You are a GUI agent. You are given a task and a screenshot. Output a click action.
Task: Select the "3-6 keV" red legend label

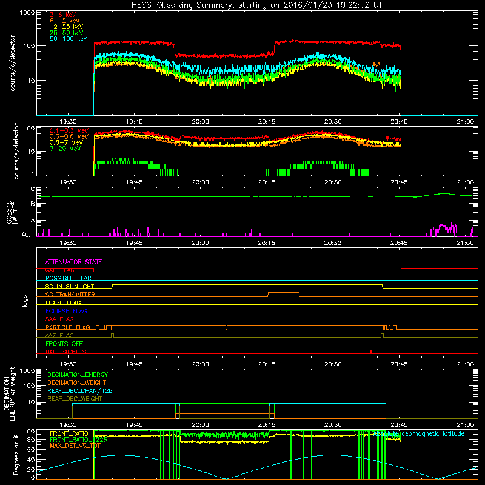pyautogui.click(x=62, y=15)
